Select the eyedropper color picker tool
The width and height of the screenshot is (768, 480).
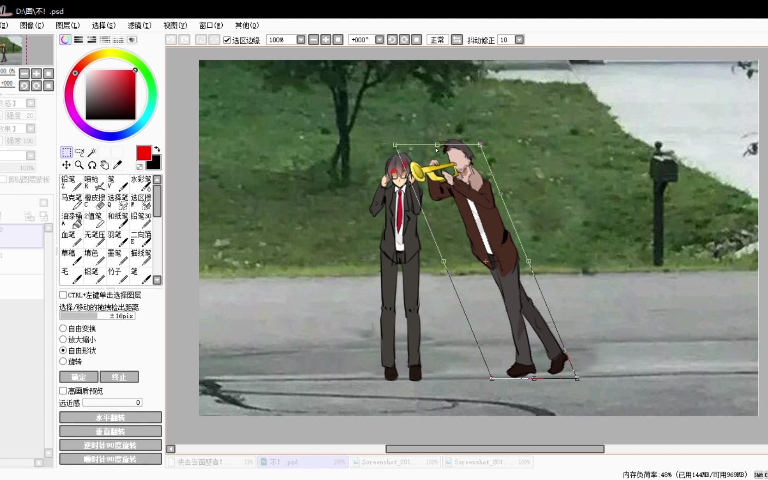tap(117, 165)
